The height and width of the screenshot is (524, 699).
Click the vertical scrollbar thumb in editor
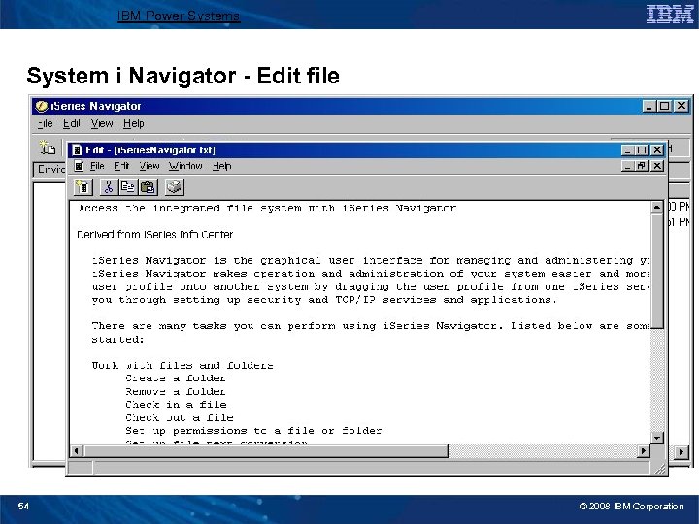tap(656, 271)
